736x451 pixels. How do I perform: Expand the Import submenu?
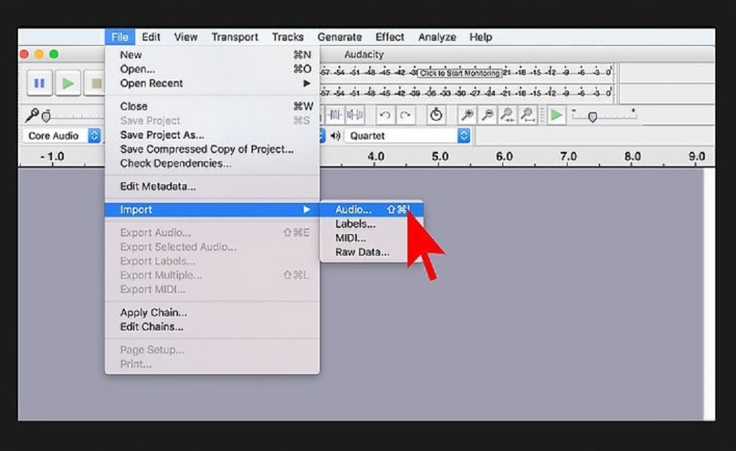tap(212, 210)
